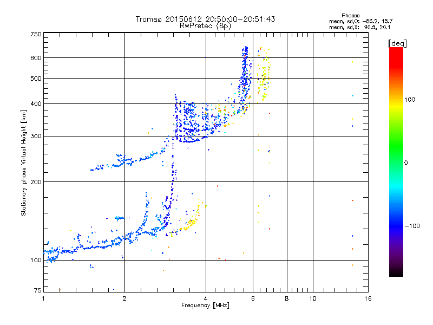Click the y-axis label '600'

click(36, 58)
